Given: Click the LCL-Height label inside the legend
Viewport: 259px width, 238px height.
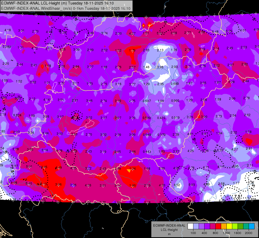Looking at the screenshot, I should (169, 230).
